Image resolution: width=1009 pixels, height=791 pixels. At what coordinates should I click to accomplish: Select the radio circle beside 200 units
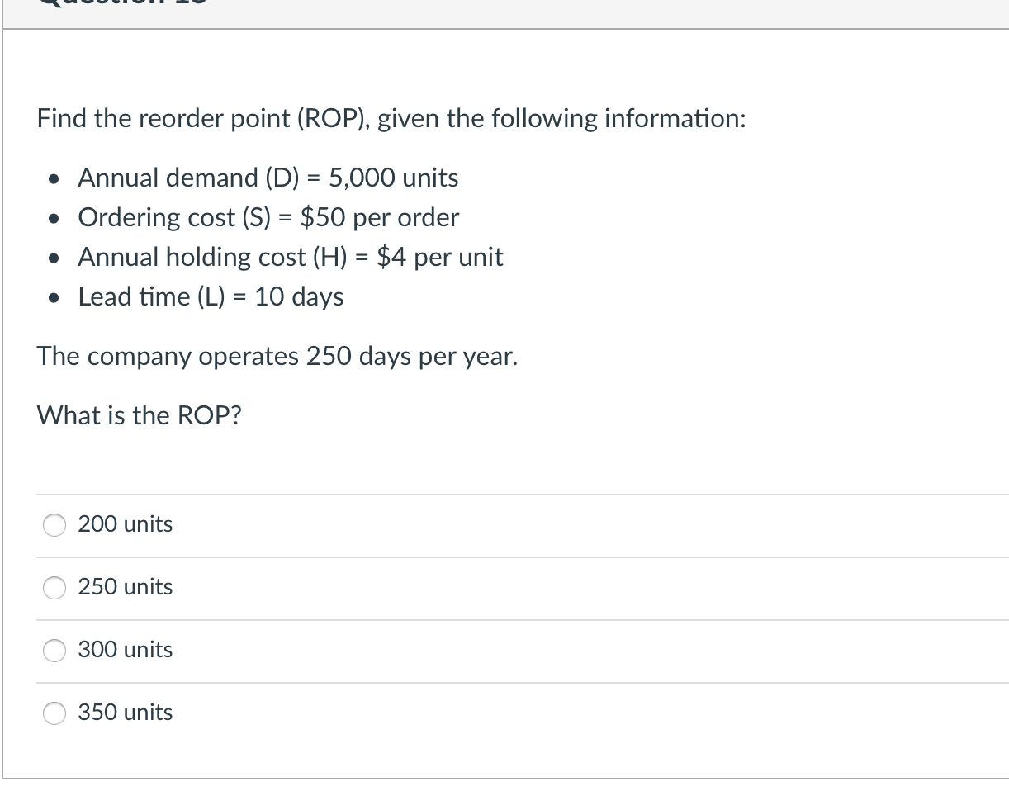click(54, 525)
